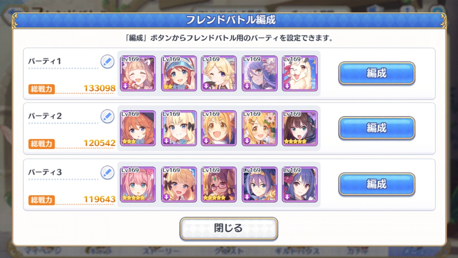Select the orange-haired witch hat character in パーティ2
Screen dimensions: 458x258
[x=138, y=128]
